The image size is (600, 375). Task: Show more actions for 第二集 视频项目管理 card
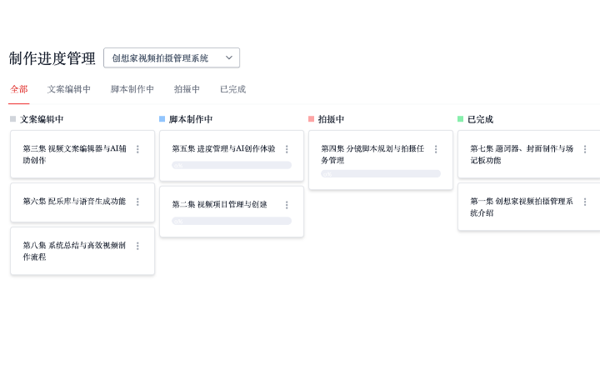[287, 205]
